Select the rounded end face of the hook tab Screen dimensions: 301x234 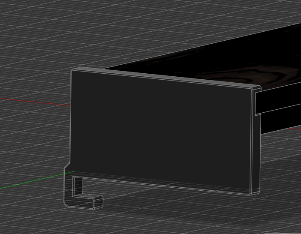coord(99,203)
